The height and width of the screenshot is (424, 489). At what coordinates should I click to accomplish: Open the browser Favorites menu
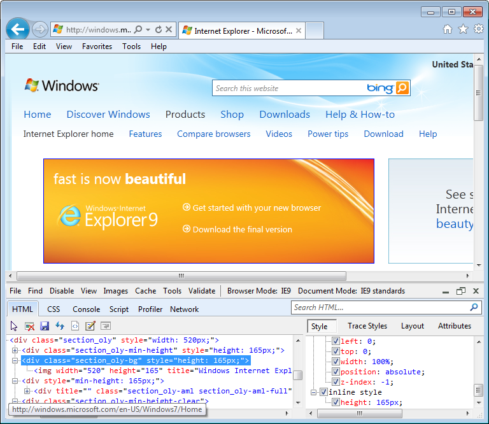tap(97, 46)
